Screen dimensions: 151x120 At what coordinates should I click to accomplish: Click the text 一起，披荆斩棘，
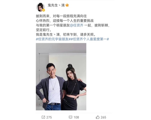pyautogui.click(x=97, y=25)
